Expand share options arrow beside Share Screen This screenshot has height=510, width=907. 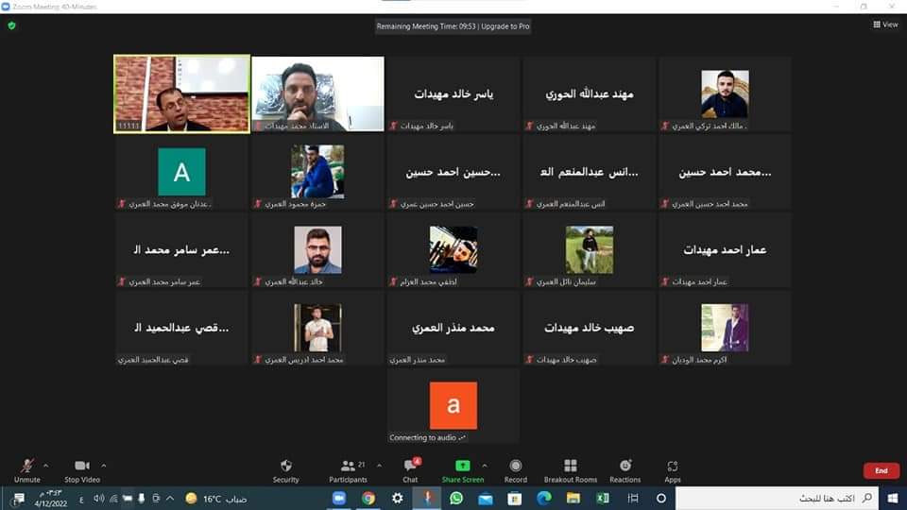coord(485,465)
